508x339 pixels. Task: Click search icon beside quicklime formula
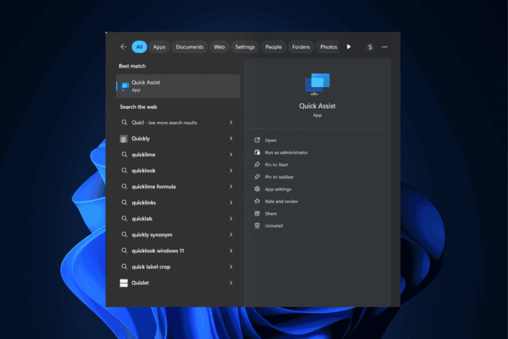[x=124, y=187]
